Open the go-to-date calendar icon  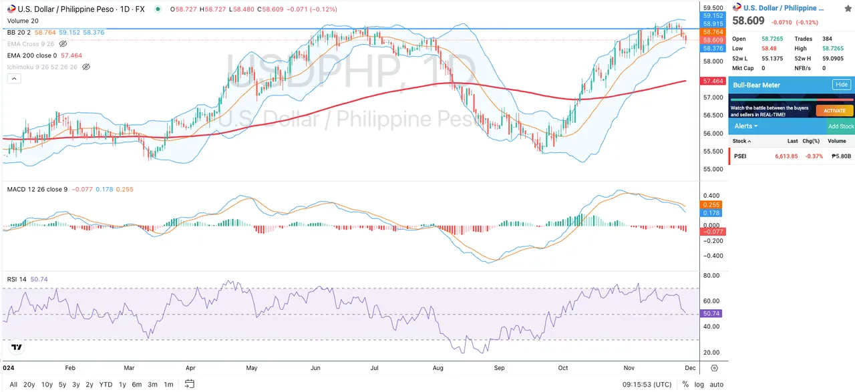click(190, 384)
